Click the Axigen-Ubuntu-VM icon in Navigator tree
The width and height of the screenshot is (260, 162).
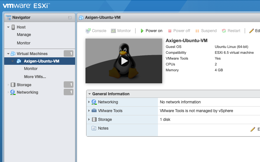19,61
